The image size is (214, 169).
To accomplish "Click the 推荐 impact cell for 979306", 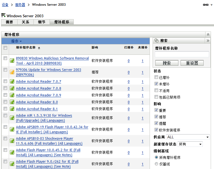I will [x=95, y=72].
